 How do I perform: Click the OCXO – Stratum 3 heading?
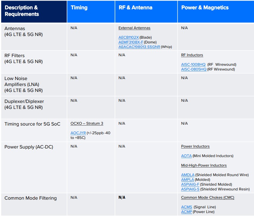point(87,123)
